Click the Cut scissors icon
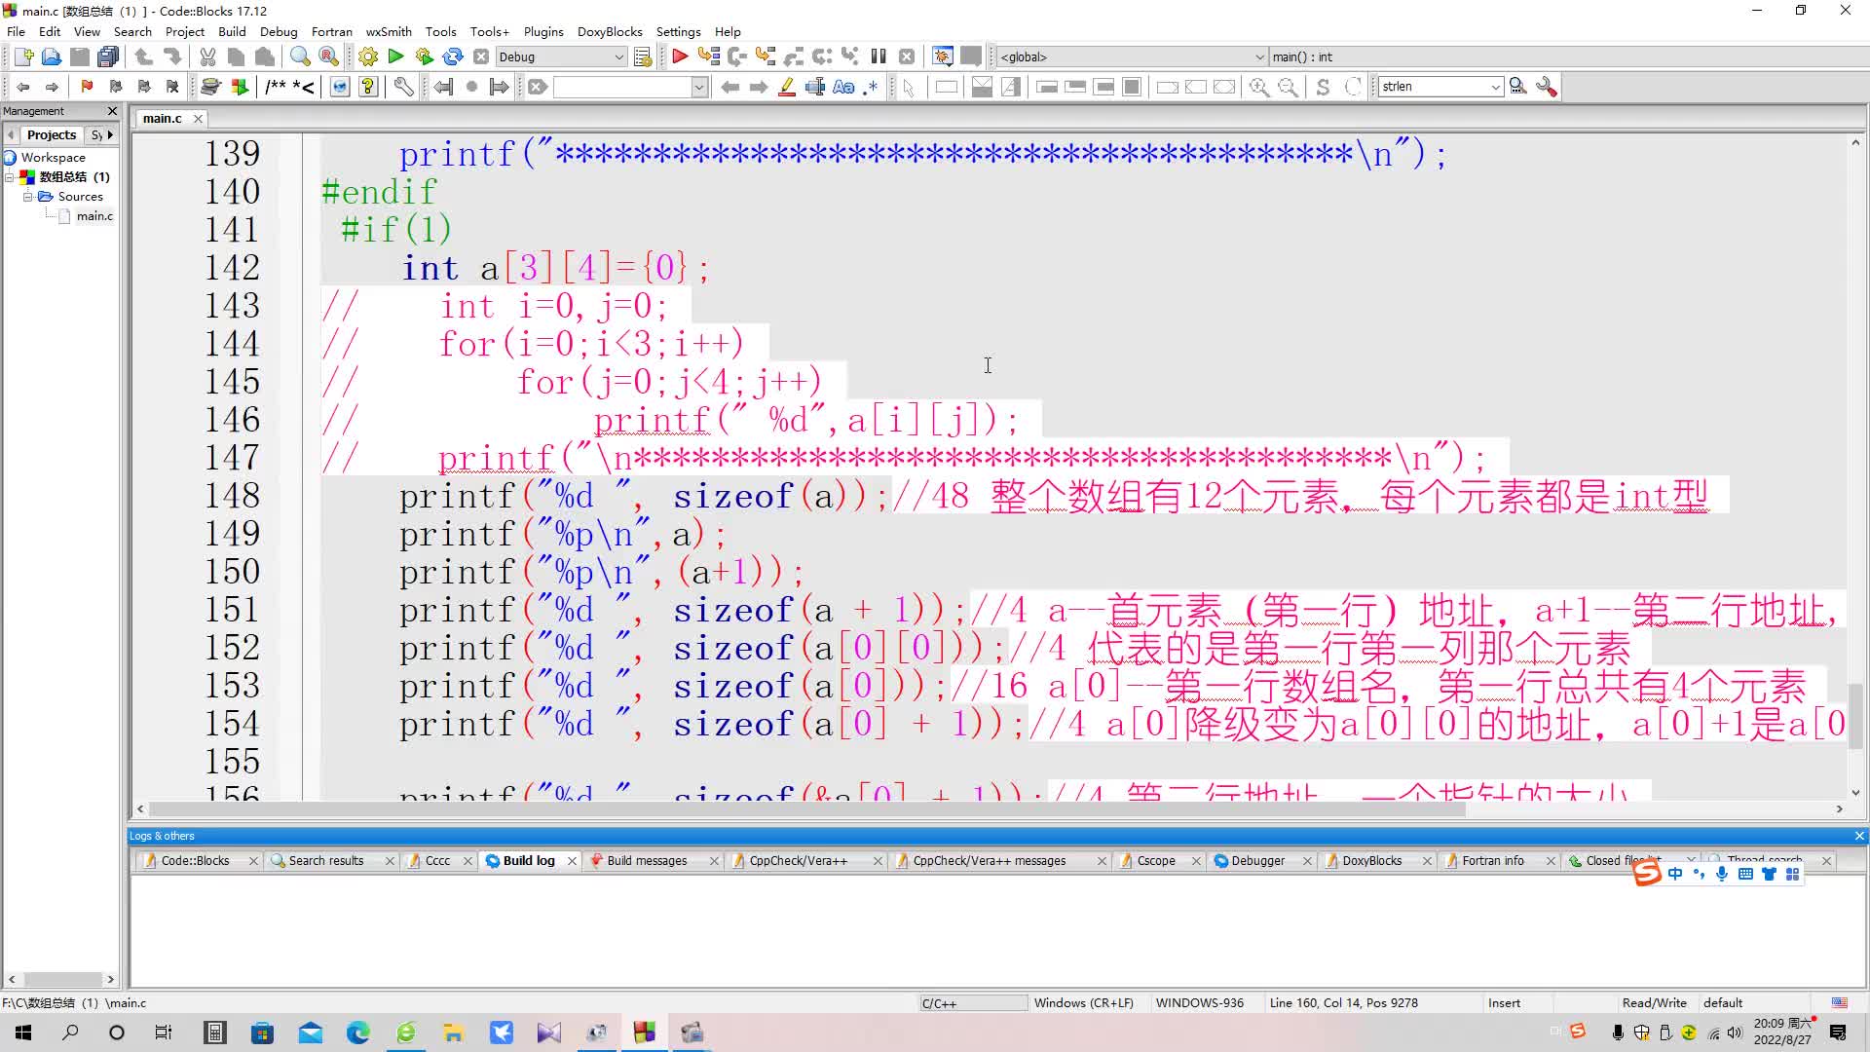Image resolution: width=1870 pixels, height=1052 pixels. point(207,56)
